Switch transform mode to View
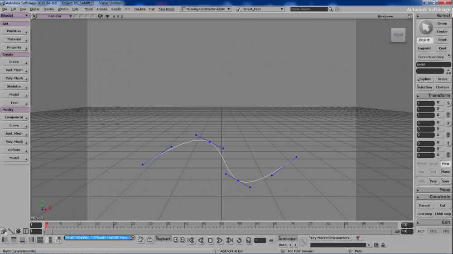The height and width of the screenshot is (254, 453). tap(445, 164)
